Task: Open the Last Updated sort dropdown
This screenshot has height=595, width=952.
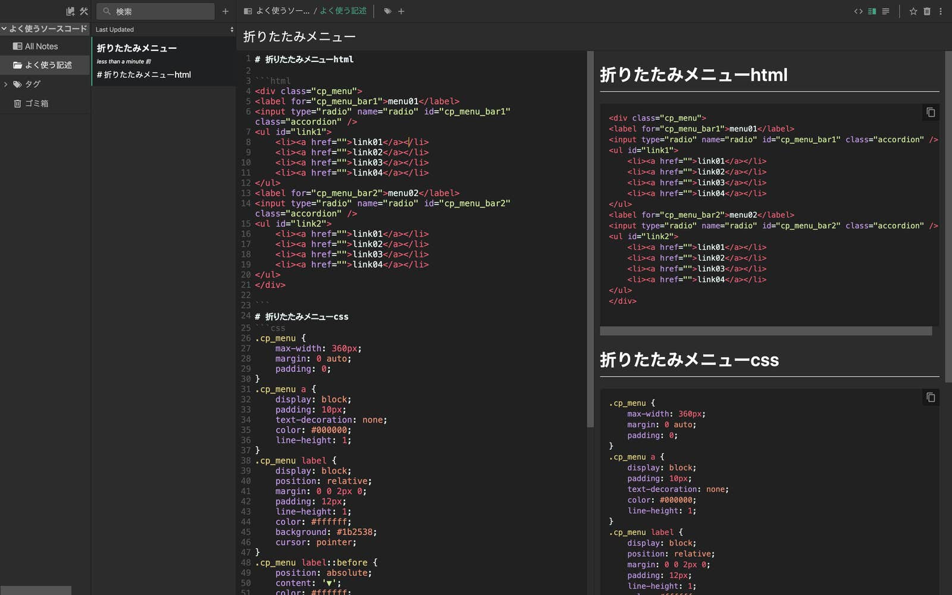Action: click(x=165, y=30)
